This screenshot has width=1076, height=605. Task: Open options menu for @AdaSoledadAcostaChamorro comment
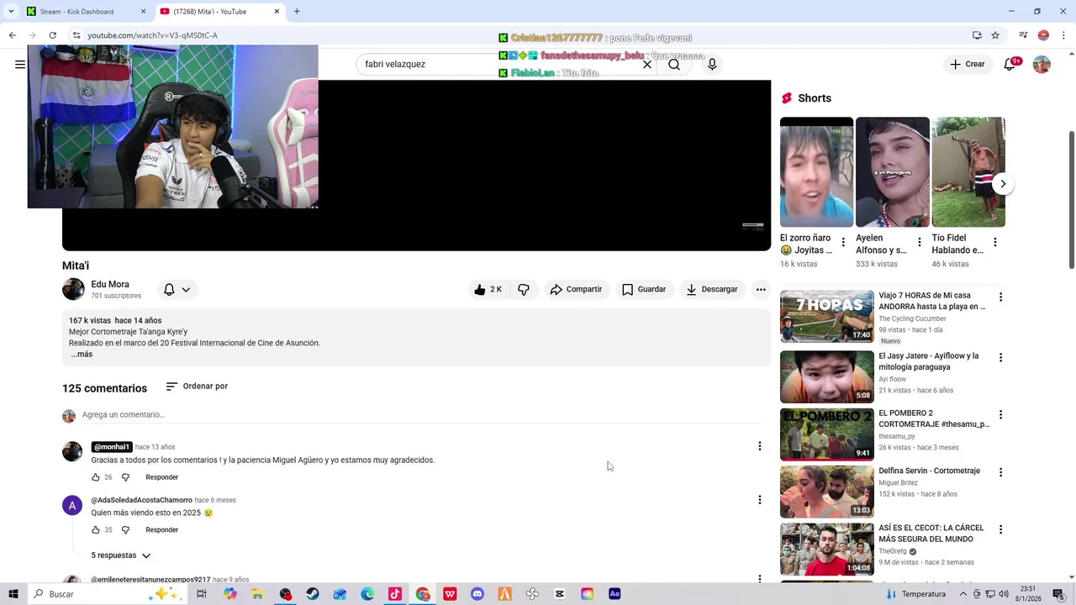click(x=759, y=500)
